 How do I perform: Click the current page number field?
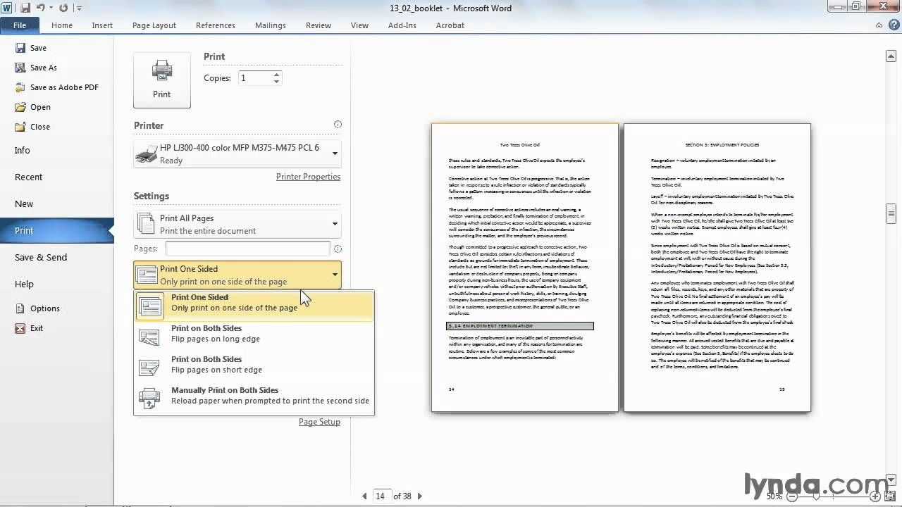pyautogui.click(x=382, y=496)
